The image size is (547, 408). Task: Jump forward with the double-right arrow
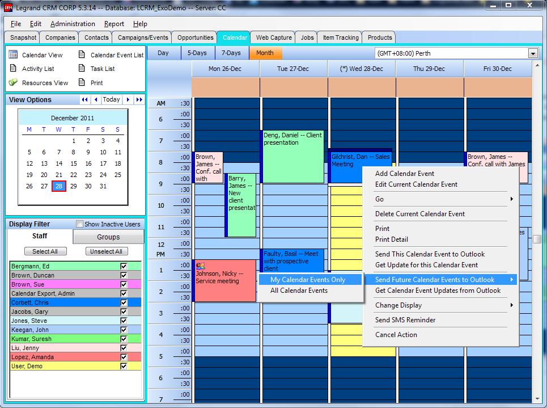139,99
